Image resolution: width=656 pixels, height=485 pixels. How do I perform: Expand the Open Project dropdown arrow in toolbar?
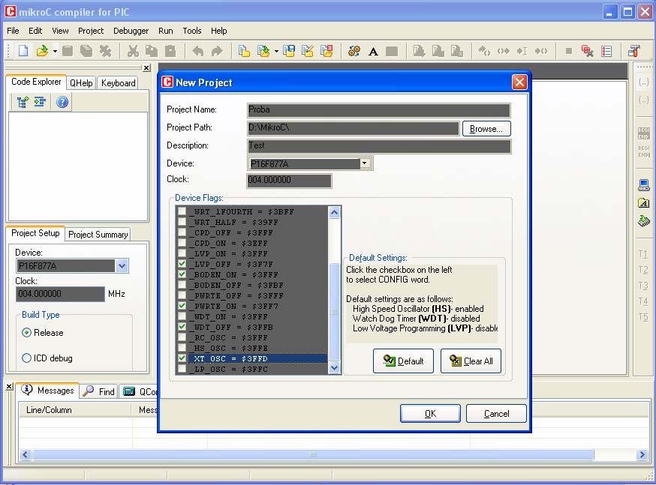[276, 52]
